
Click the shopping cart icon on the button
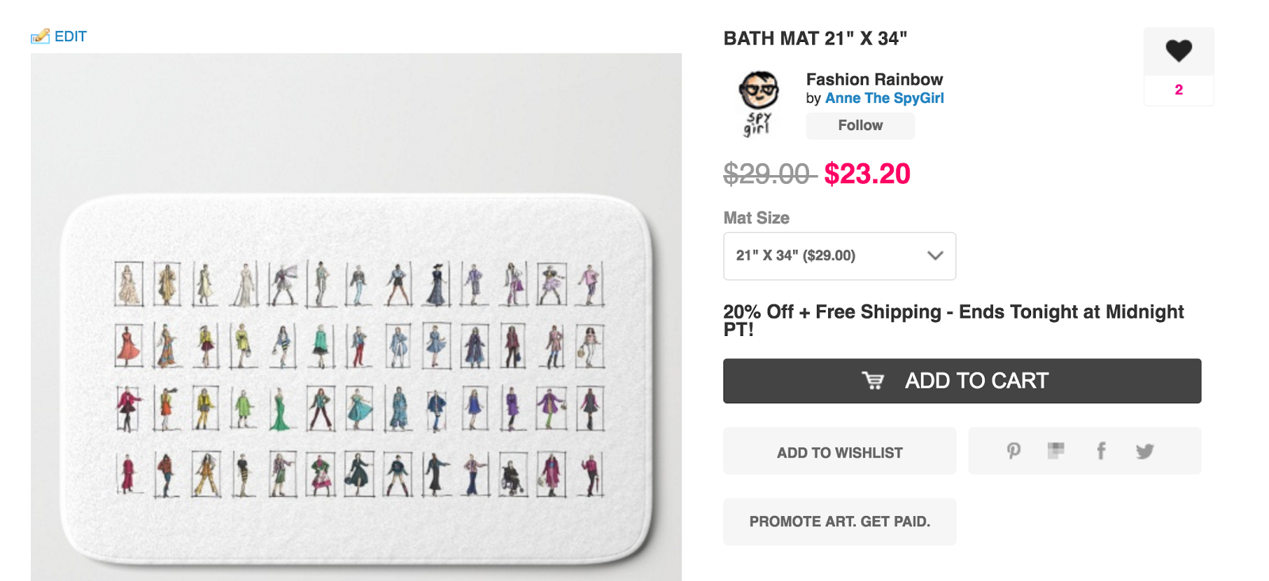(x=872, y=381)
